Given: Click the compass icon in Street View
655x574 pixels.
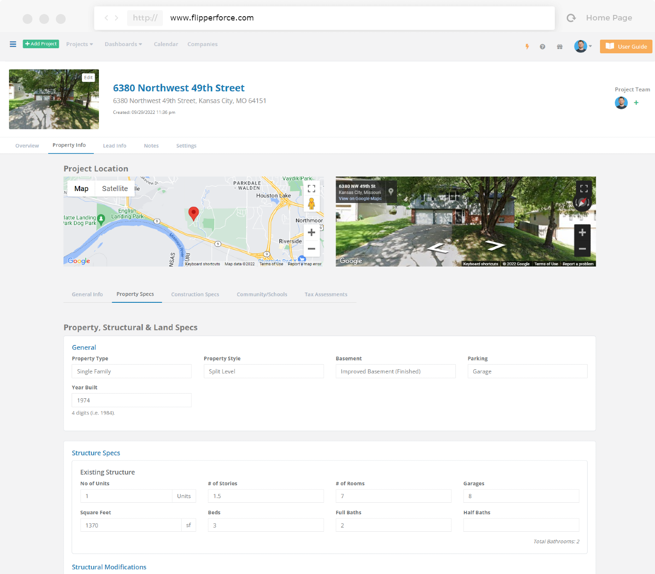Looking at the screenshot, I should (x=582, y=203).
